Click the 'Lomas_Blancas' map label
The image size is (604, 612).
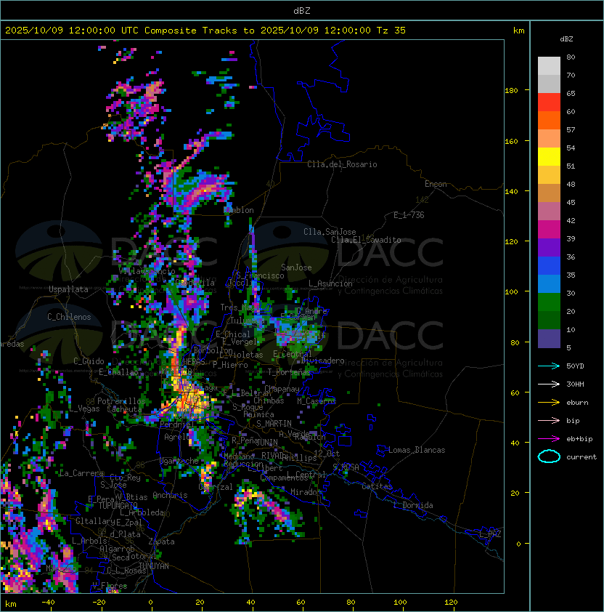click(x=417, y=450)
